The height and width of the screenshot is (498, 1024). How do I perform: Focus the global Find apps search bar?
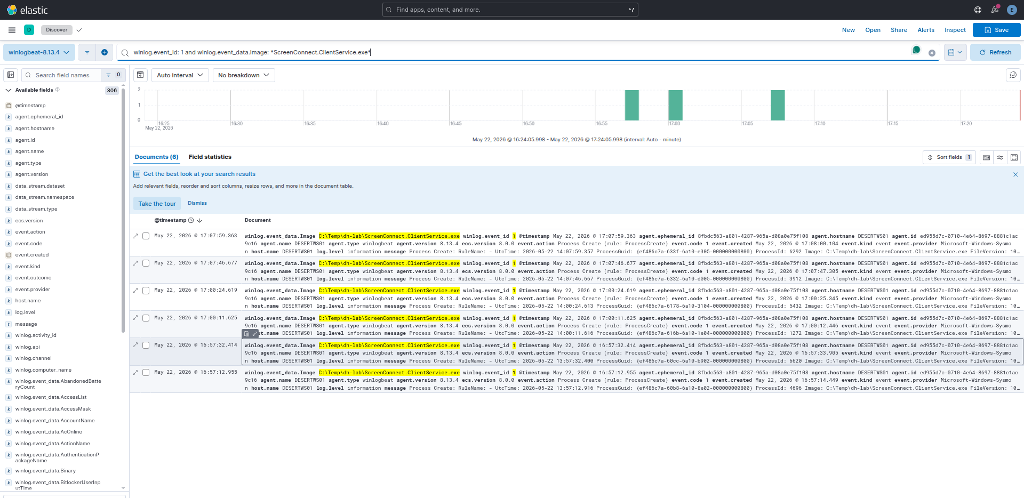click(x=510, y=10)
